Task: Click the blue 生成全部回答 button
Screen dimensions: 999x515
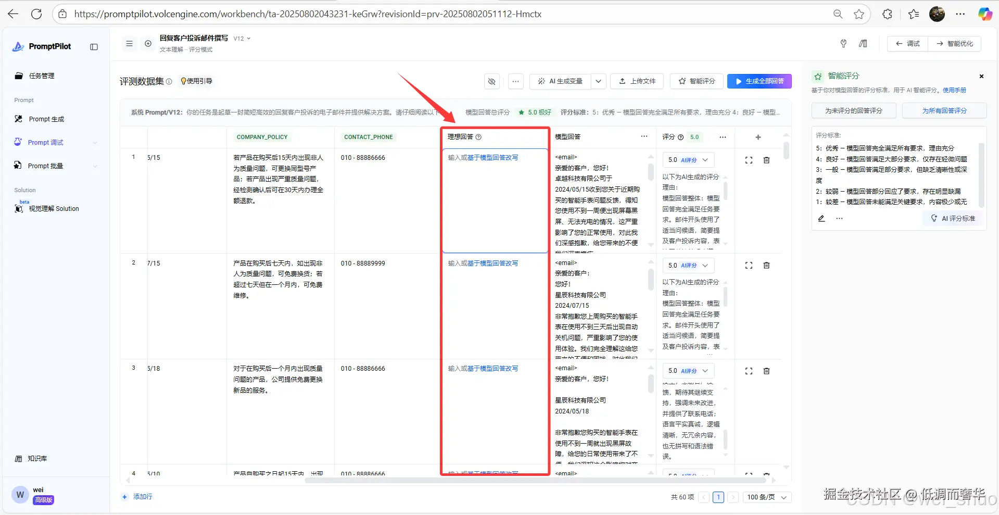Action: tap(760, 81)
